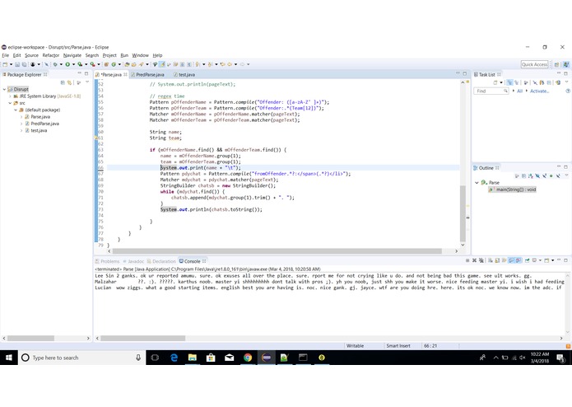
Task: Expand JRE System Library node
Action: pyautogui.click(x=10, y=96)
